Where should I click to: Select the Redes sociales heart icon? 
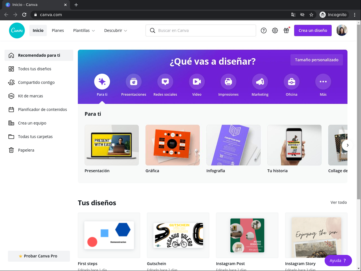click(x=165, y=82)
